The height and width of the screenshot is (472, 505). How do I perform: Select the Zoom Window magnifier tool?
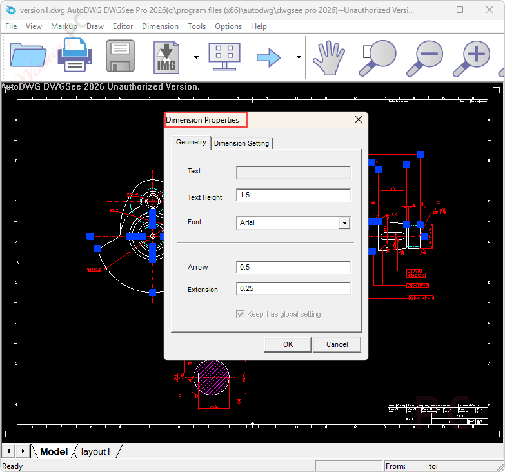(x=377, y=58)
